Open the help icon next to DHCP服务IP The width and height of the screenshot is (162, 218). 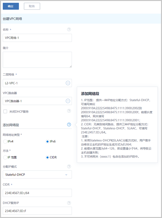click(x=69, y=203)
